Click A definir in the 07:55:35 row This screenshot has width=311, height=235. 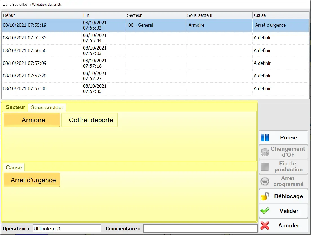tap(262, 38)
